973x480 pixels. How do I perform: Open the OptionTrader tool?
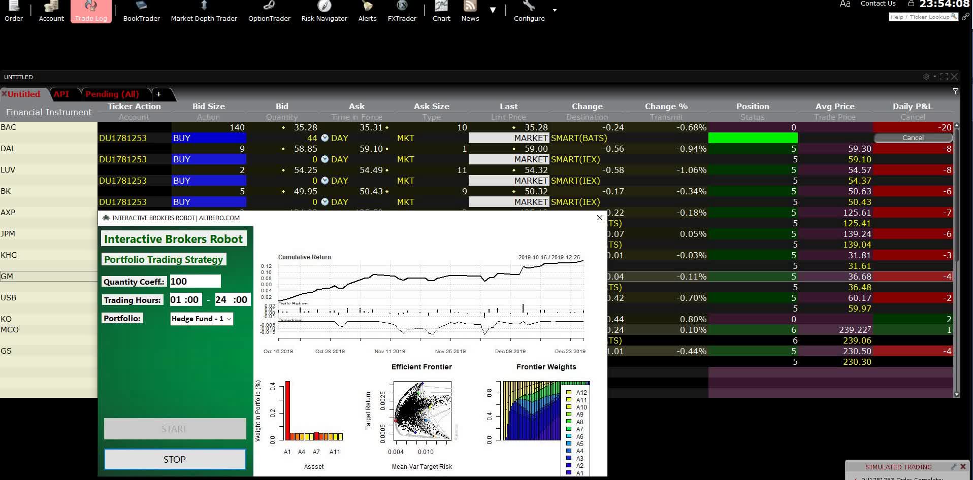point(269,11)
